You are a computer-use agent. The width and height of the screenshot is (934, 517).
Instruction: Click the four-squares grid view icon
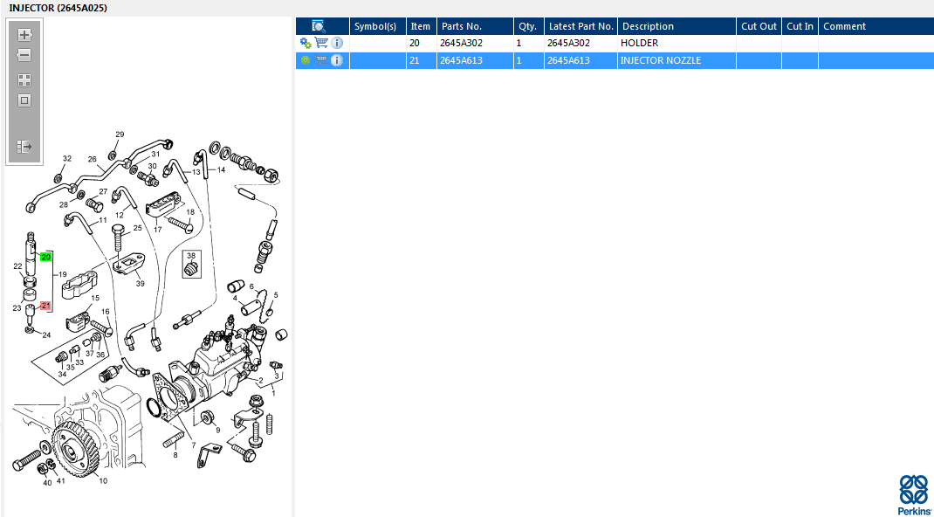click(24, 80)
